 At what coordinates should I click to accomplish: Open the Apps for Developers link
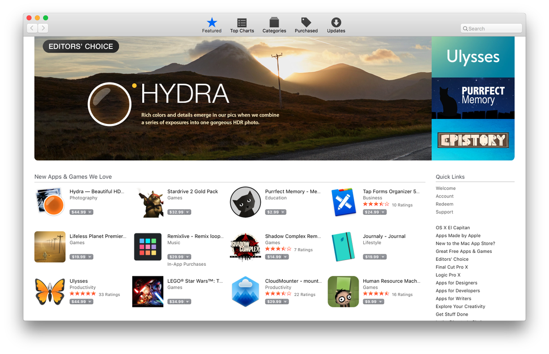[x=457, y=290]
